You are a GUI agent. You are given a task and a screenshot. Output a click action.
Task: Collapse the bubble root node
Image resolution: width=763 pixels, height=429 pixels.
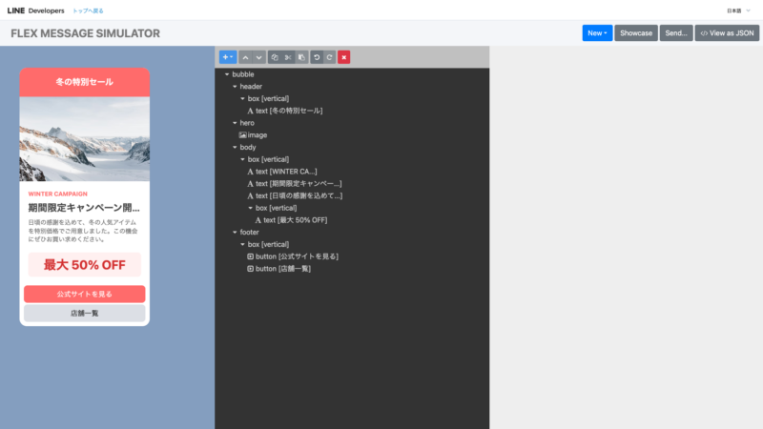click(x=227, y=74)
